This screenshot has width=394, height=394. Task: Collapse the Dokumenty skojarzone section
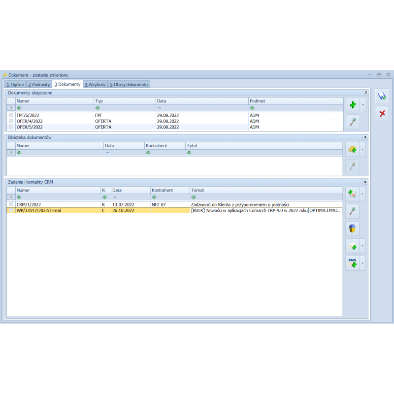(x=365, y=92)
